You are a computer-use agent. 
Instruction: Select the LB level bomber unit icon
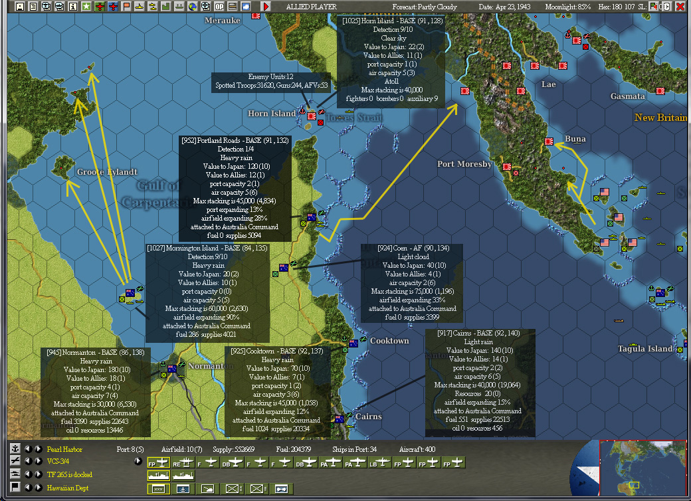(380, 462)
